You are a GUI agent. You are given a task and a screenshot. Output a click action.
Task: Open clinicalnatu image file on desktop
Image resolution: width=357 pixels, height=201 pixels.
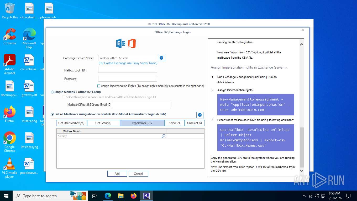[x=29, y=11]
